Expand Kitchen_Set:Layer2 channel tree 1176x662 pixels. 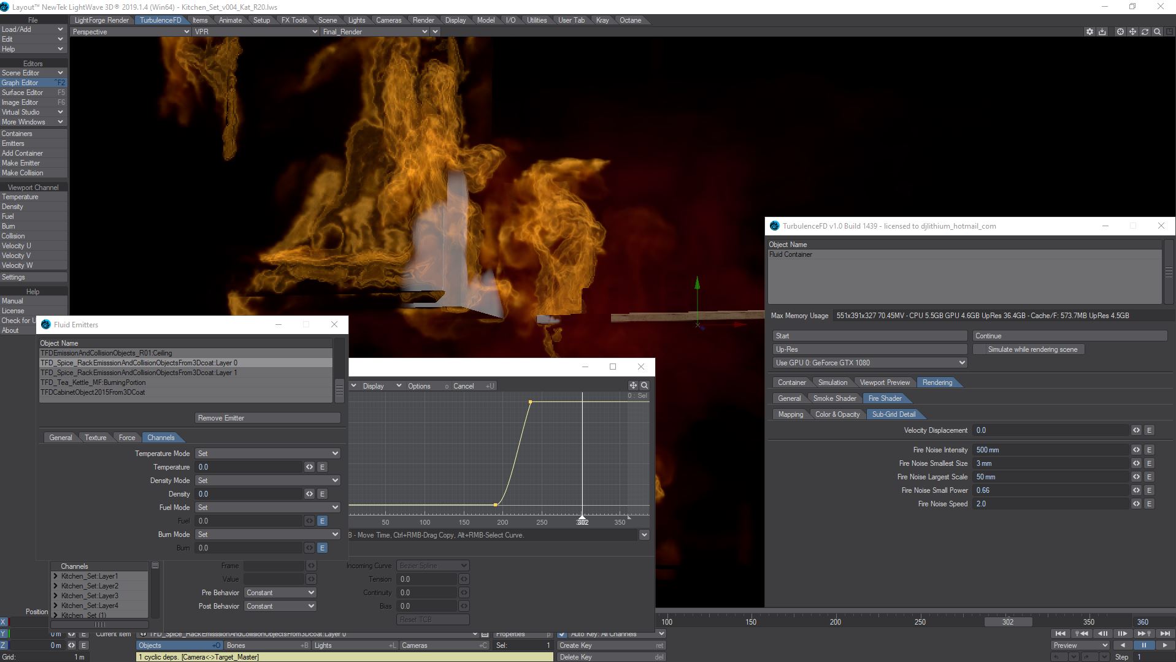56,586
